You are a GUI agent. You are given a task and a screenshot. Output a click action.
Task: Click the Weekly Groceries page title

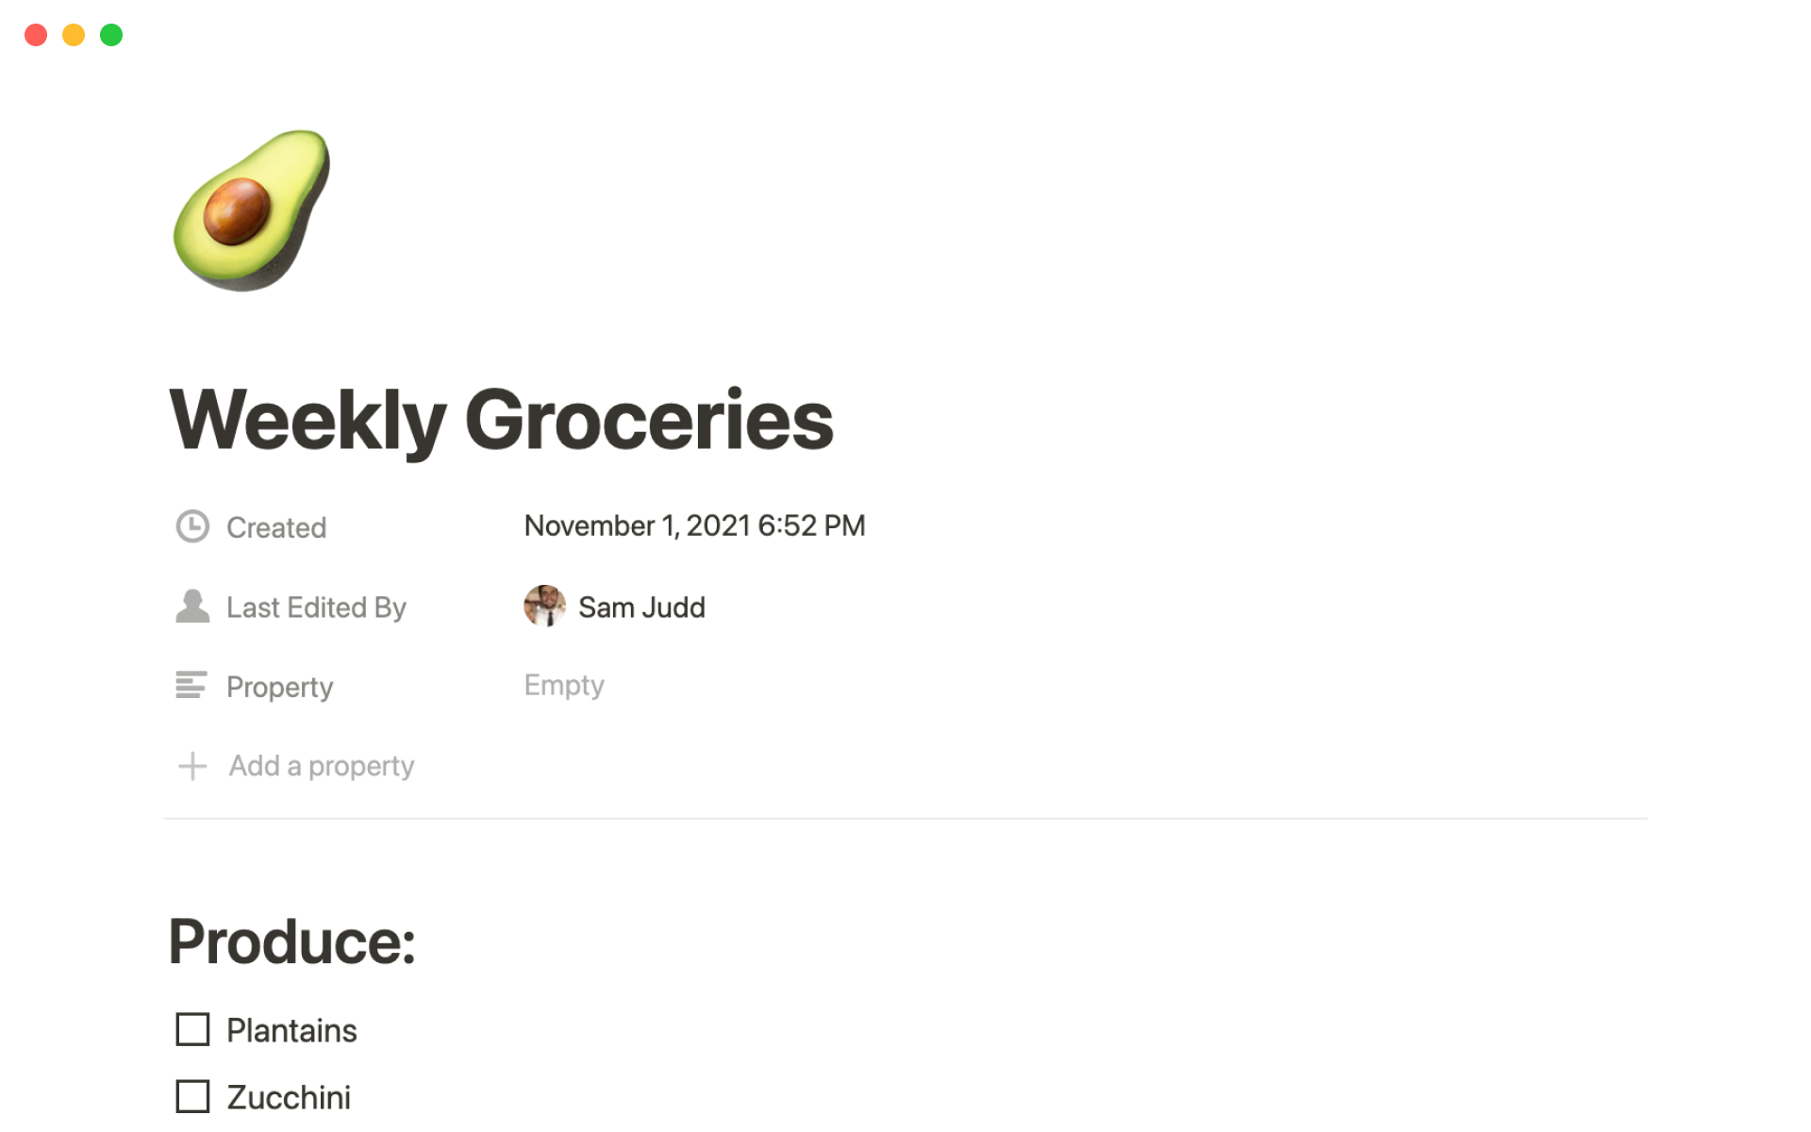501,421
